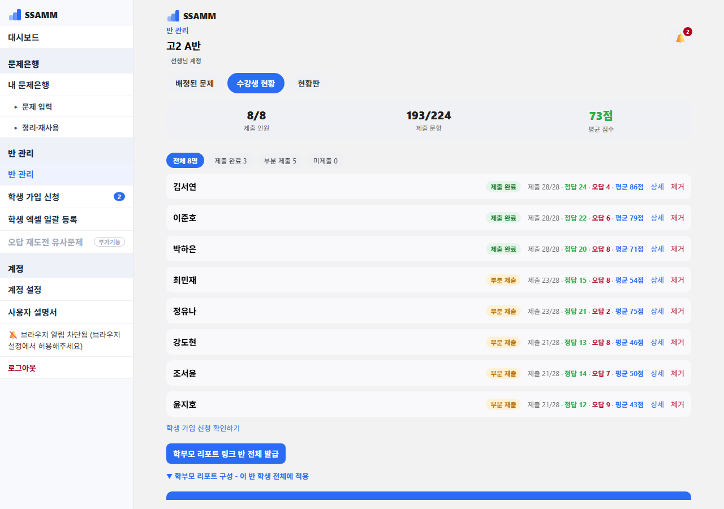Click the 부분 제출 badge on 최민재 row
724x509 pixels.
tap(503, 280)
